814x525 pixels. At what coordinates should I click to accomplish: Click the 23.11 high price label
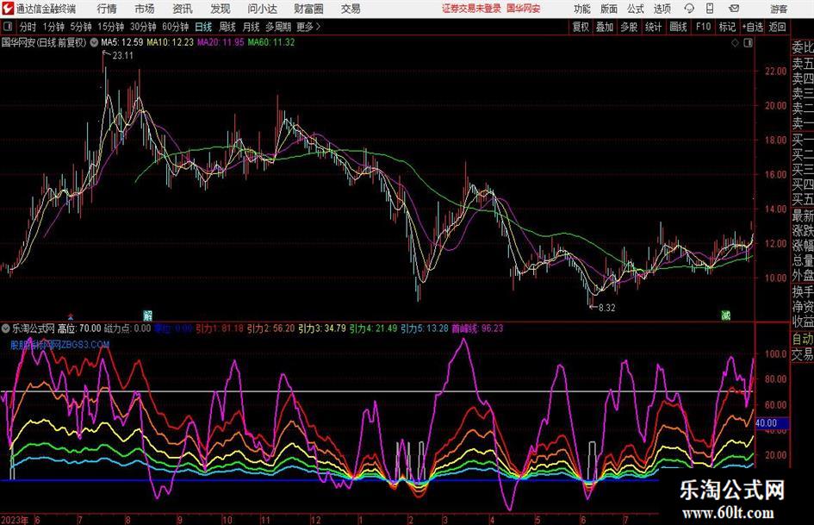pos(122,56)
